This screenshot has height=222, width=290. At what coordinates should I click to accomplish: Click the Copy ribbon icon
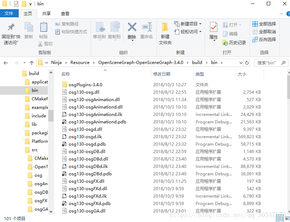(29, 30)
